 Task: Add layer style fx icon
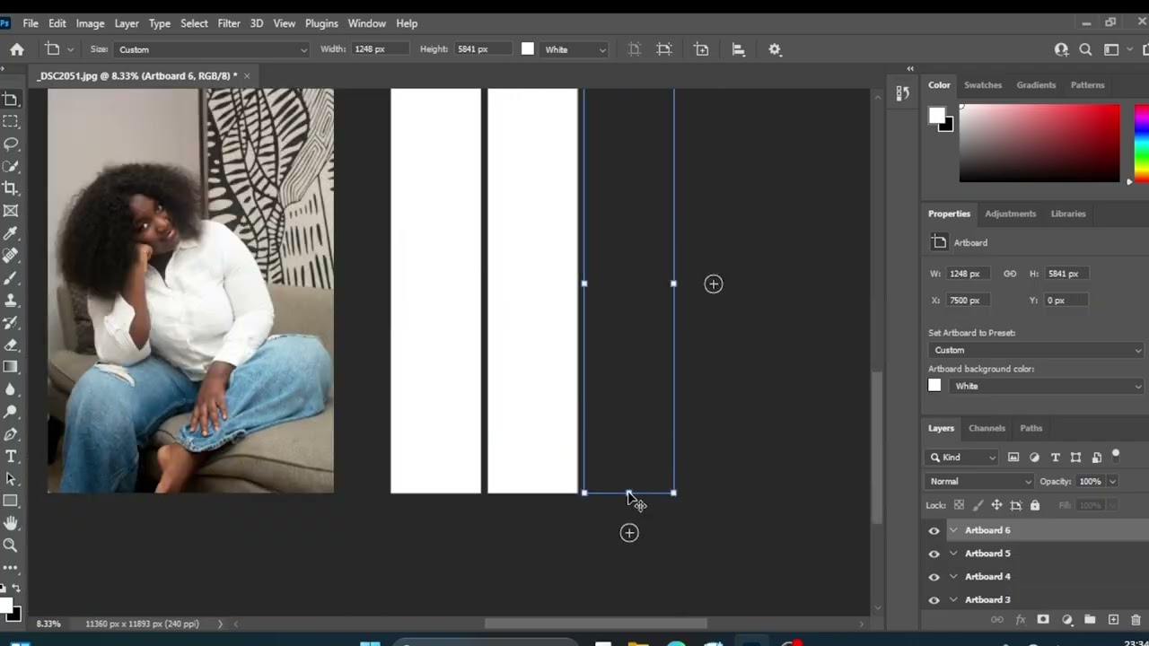pos(1020,620)
